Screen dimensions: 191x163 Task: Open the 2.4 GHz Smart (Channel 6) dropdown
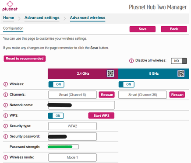pos(72,95)
